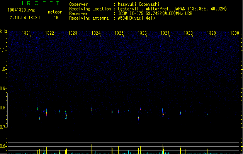Image resolution: width=243 pixels, height=154 pixels.
Task: Click the 1323 time axis label
Action: [73, 33]
